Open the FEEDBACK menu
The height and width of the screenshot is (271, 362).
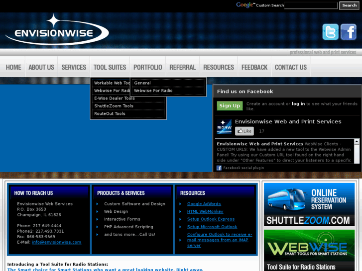pos(254,67)
